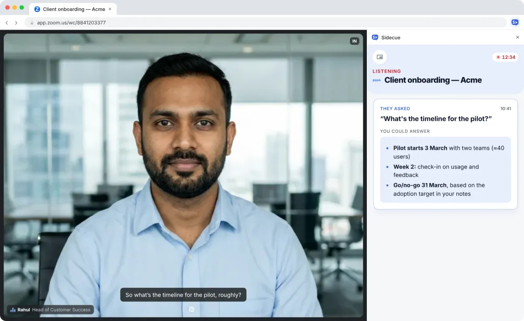Screen dimensions: 524x321
Task: Click the address bar showing app.zoom.us
Action: click(x=265, y=23)
